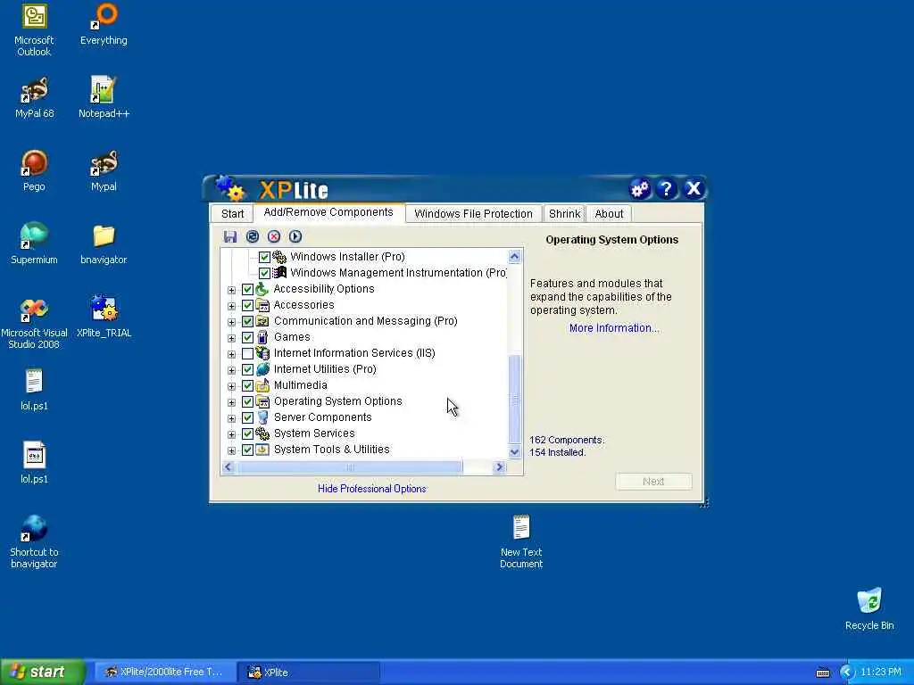
Task: Select Add/Remove Components tab
Action: [x=328, y=212]
